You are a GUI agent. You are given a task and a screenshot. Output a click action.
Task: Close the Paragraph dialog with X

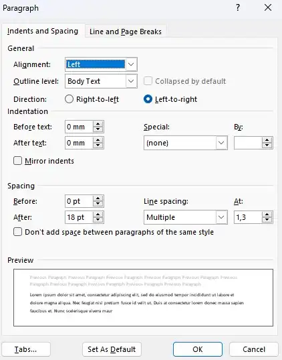[x=268, y=7]
